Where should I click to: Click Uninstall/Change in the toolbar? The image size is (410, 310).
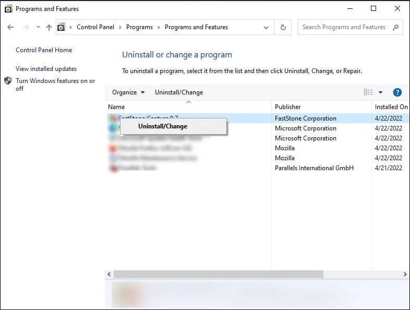[x=179, y=92]
